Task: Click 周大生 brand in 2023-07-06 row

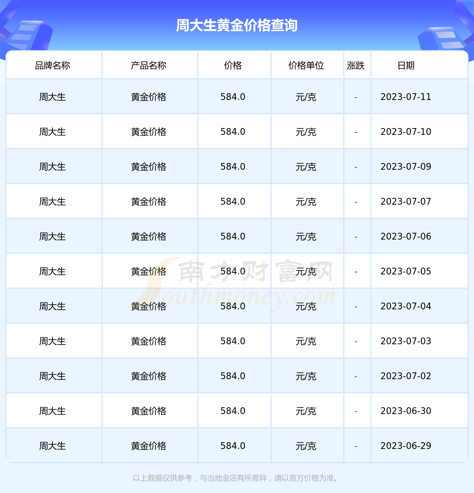Action: [x=52, y=237]
